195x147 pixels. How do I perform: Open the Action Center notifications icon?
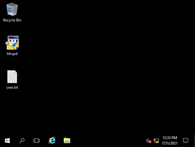point(185,141)
